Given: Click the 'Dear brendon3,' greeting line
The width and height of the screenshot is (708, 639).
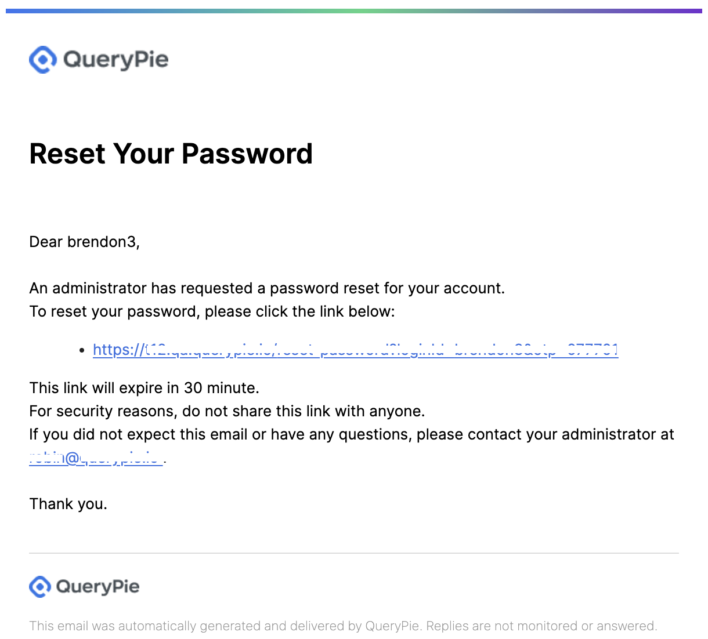Looking at the screenshot, I should [x=85, y=242].
